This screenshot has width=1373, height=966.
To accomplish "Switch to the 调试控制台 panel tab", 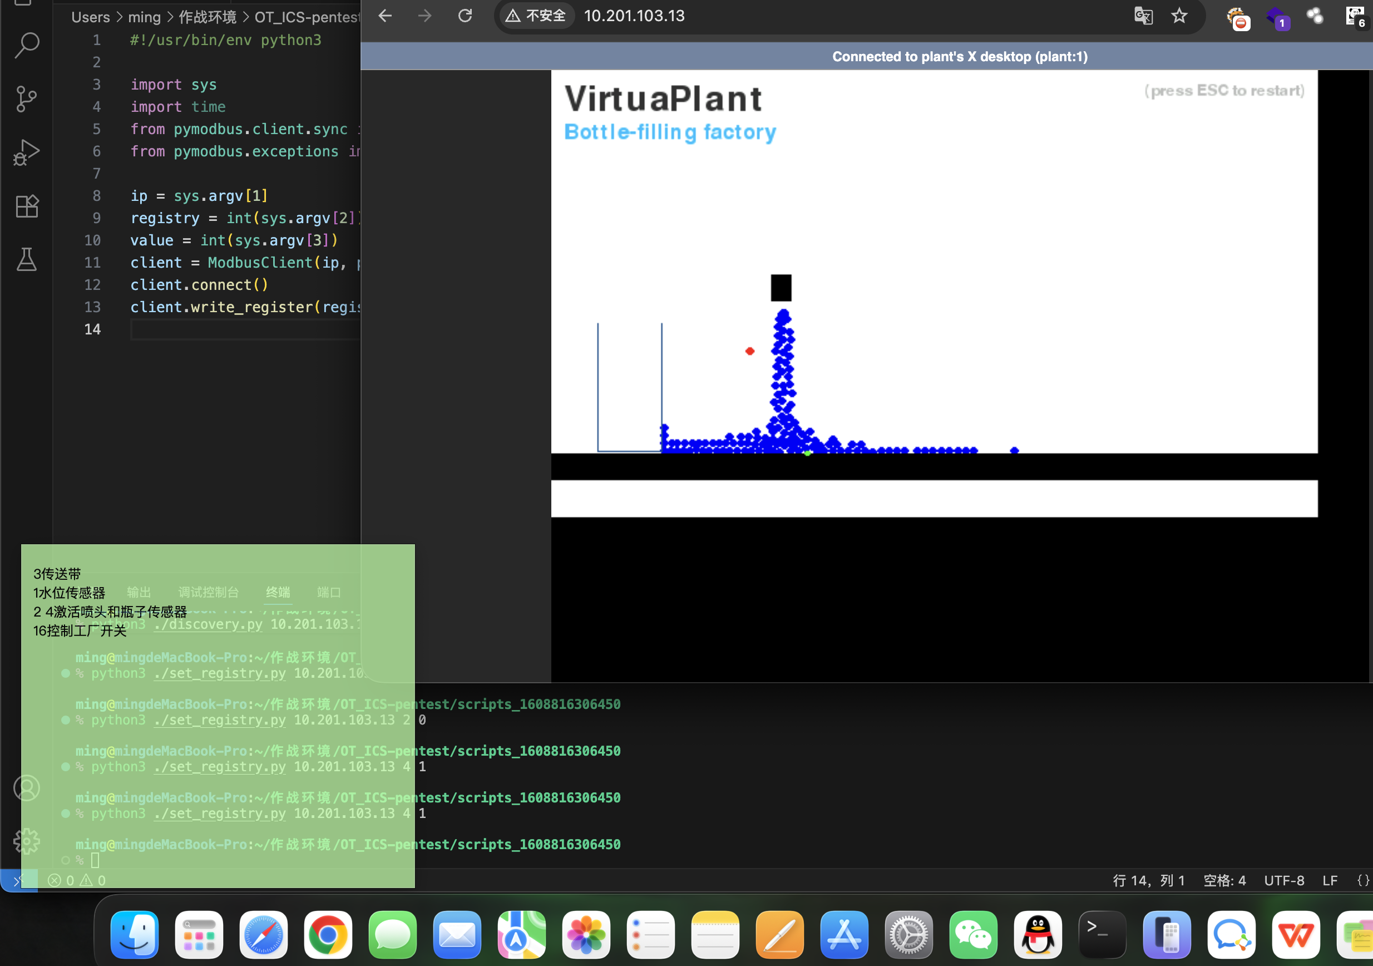I will tap(208, 592).
